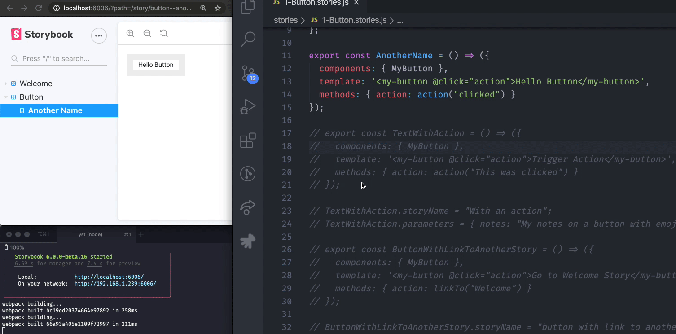The image size is (676, 334).
Task: Click the site info icon in the address bar
Action: click(x=57, y=8)
